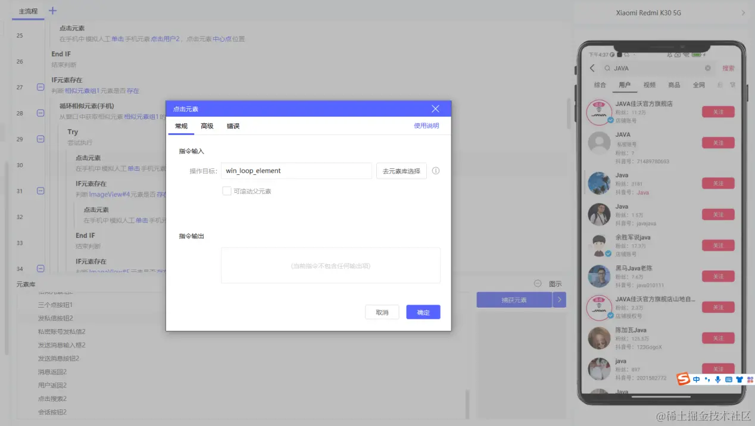
Task: Follow JAVA佳沃官方旗舰店 with 关注 button
Action: point(718,112)
